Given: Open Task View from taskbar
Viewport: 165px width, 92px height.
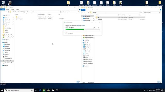Looking at the screenshot, I should pos(36,90).
